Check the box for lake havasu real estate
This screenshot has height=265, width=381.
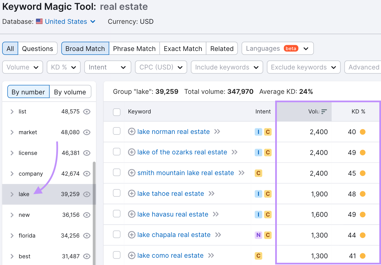tap(117, 214)
